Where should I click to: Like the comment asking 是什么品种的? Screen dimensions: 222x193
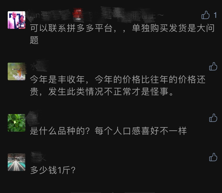point(213,118)
